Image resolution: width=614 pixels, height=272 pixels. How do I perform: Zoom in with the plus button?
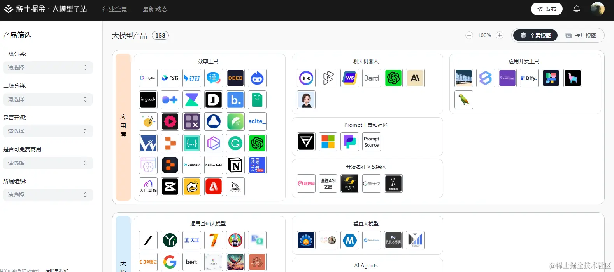point(500,35)
